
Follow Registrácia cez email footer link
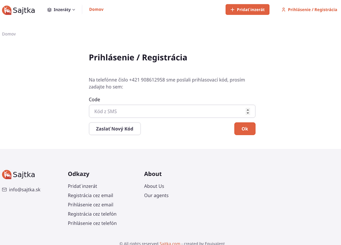click(x=90, y=195)
